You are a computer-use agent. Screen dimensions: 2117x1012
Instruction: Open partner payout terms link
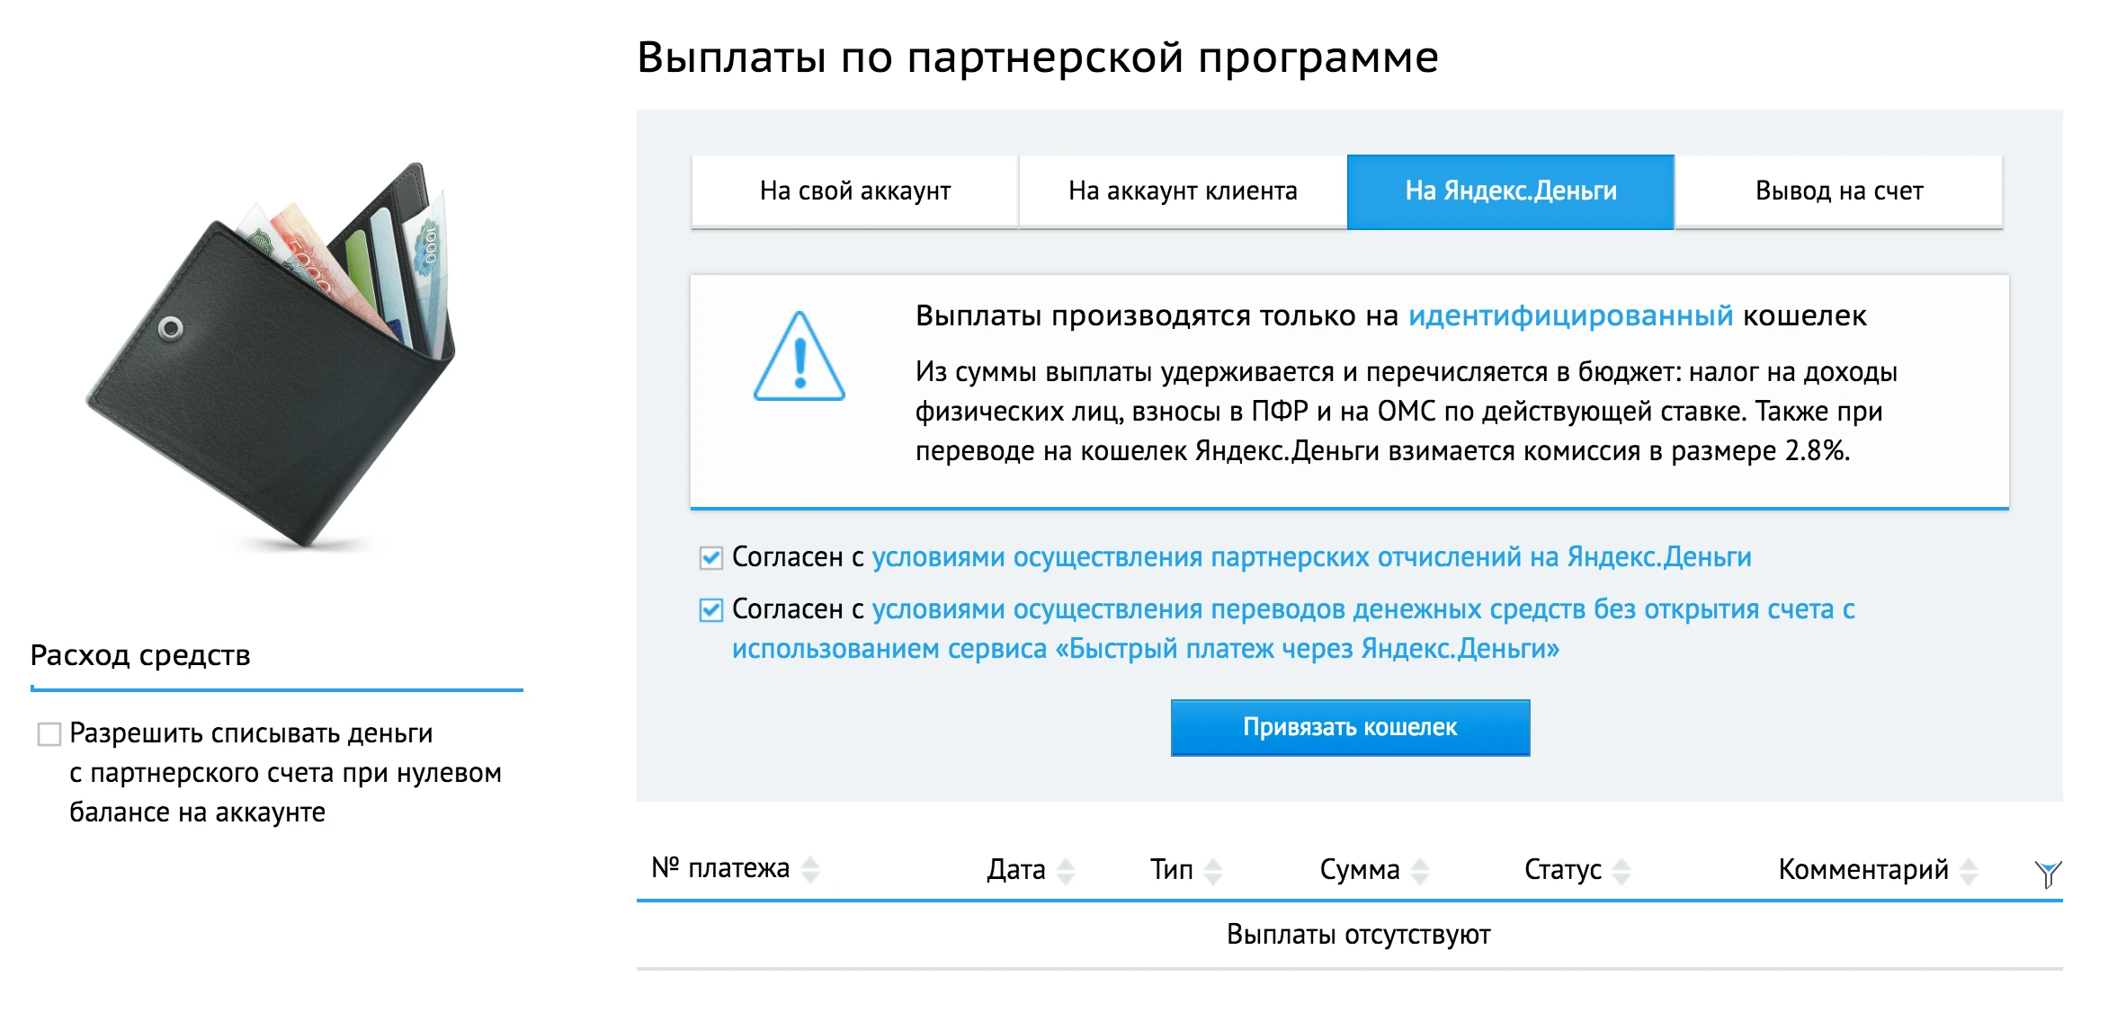tap(1312, 557)
